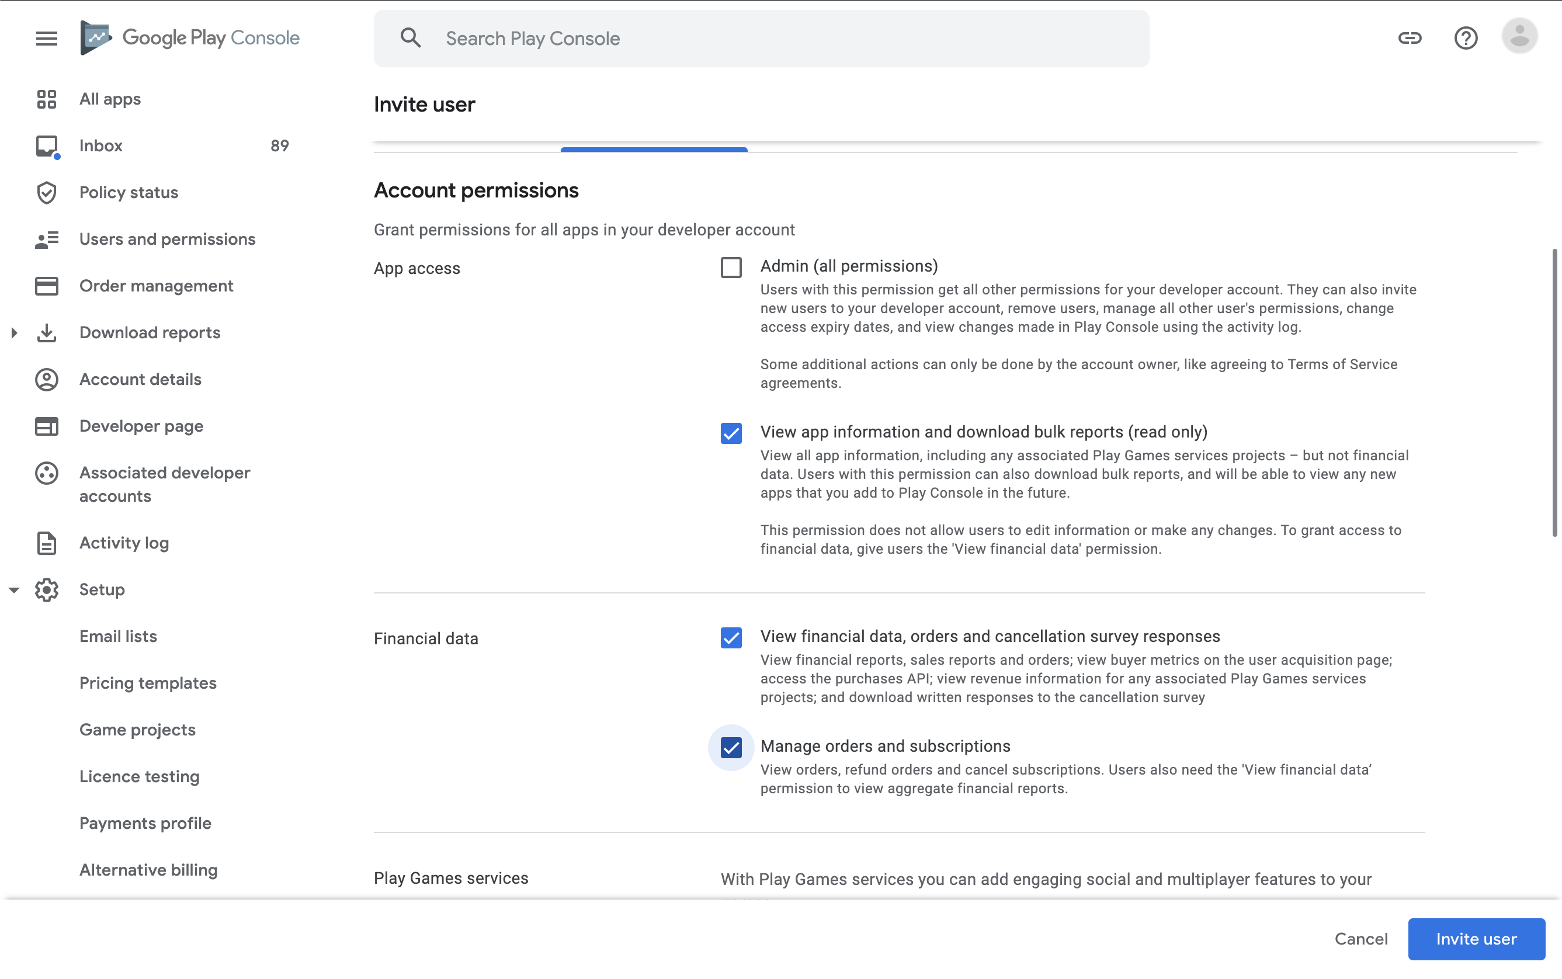Screen dimensions: 1562x979
Task: Search Play Console input field
Action: click(x=761, y=37)
